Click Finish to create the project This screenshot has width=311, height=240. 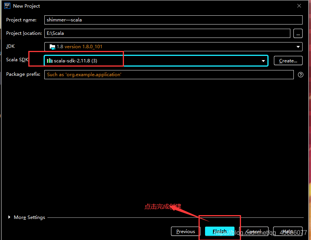(x=220, y=231)
